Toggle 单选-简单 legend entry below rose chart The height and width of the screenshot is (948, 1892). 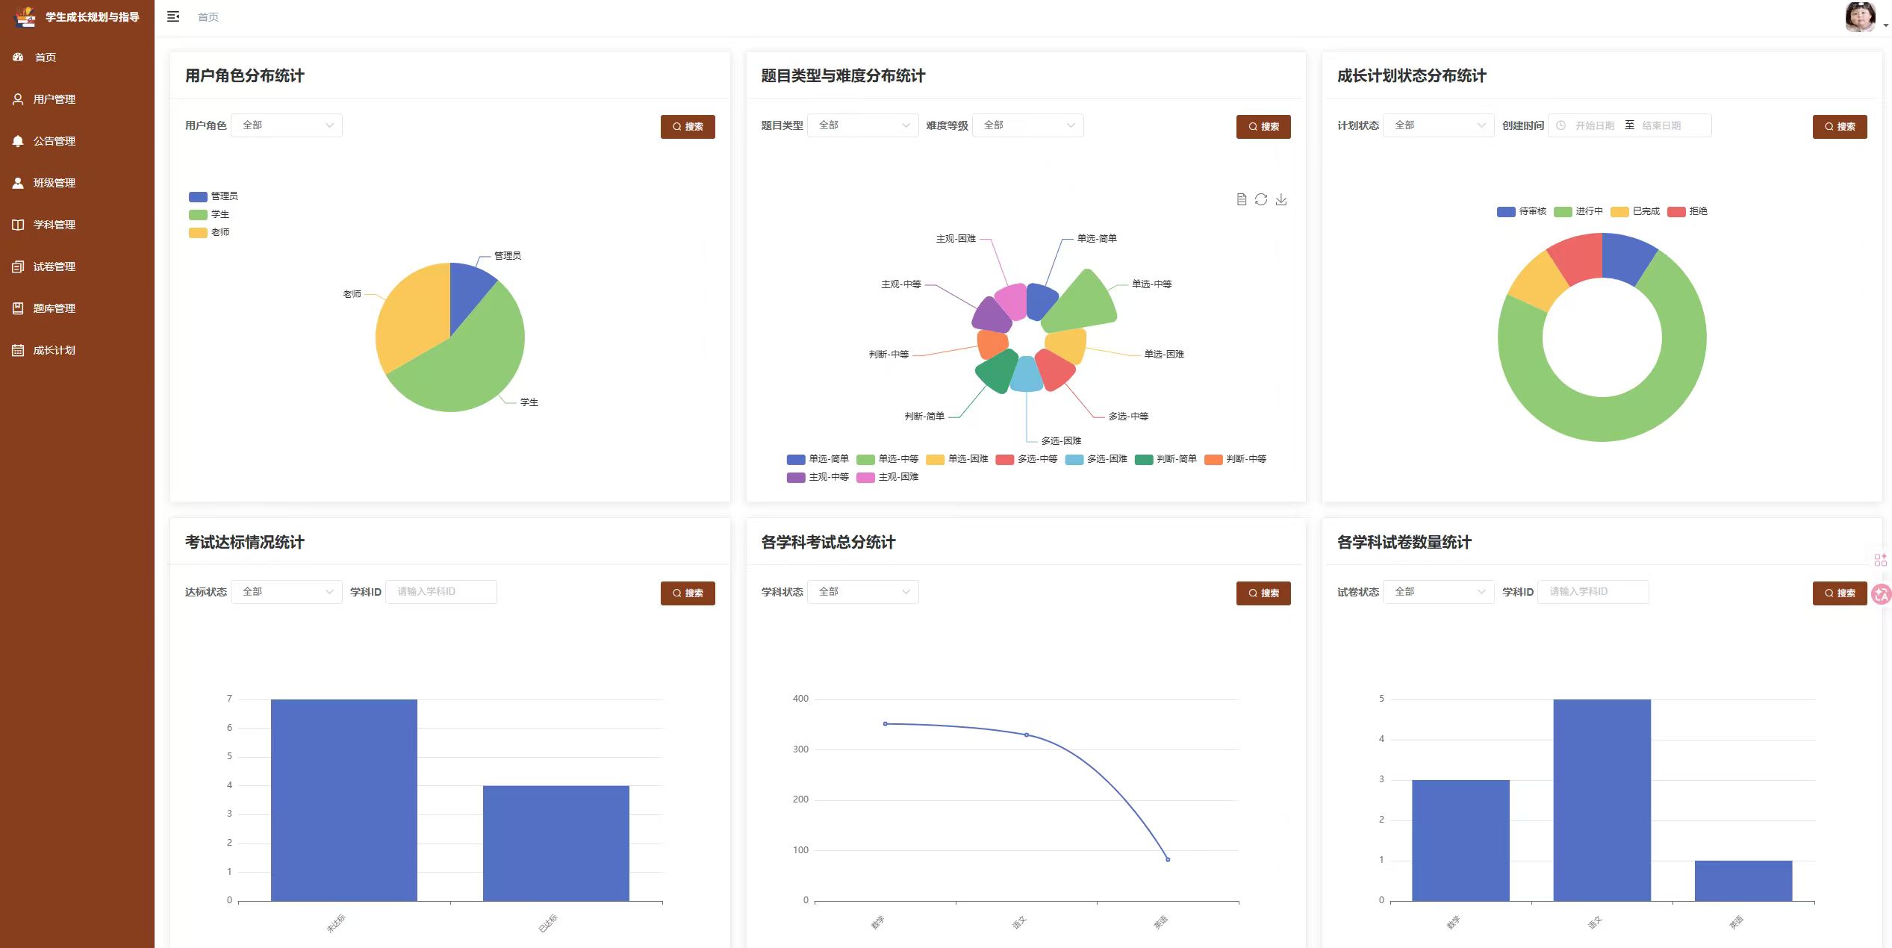(x=818, y=459)
